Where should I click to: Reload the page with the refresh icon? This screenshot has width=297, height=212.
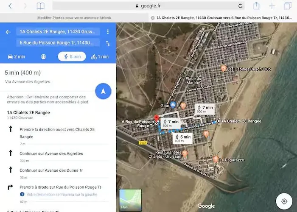pyautogui.click(x=241, y=6)
